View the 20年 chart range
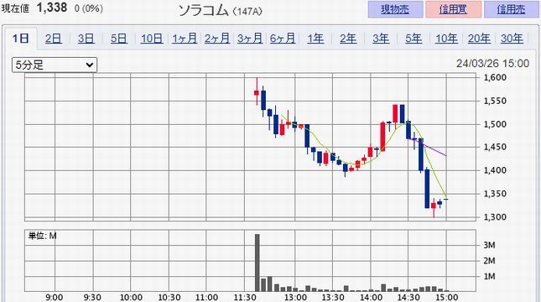541x302 pixels. pos(479,39)
